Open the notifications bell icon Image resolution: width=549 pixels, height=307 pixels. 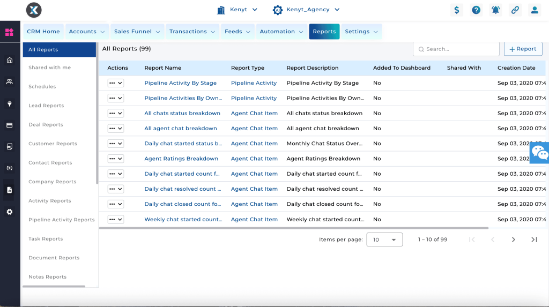(495, 10)
